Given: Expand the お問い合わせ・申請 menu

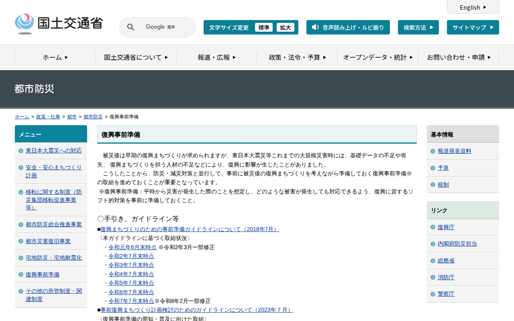Looking at the screenshot, I should (459, 57).
